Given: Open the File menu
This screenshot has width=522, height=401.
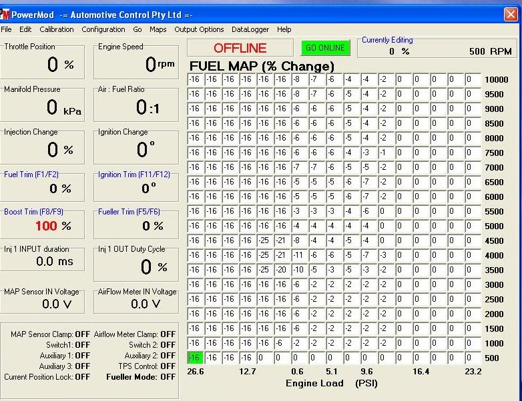Looking at the screenshot, I should pos(6,29).
